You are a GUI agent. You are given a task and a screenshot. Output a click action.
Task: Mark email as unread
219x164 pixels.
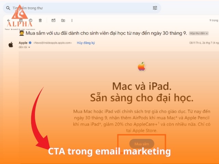point(53,20)
